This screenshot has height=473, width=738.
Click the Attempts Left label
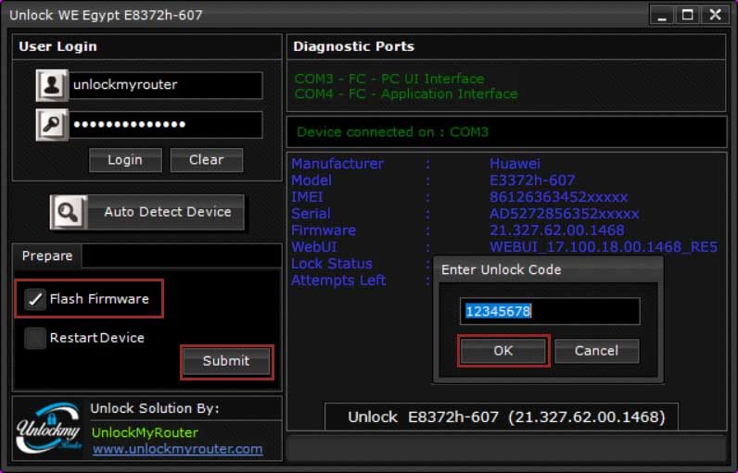pos(338,280)
